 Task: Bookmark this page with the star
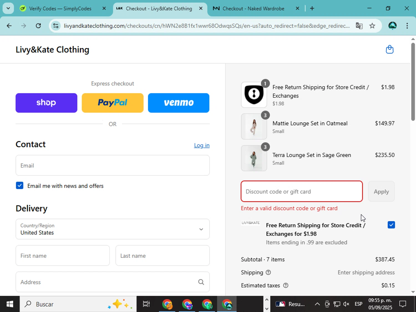click(372, 26)
